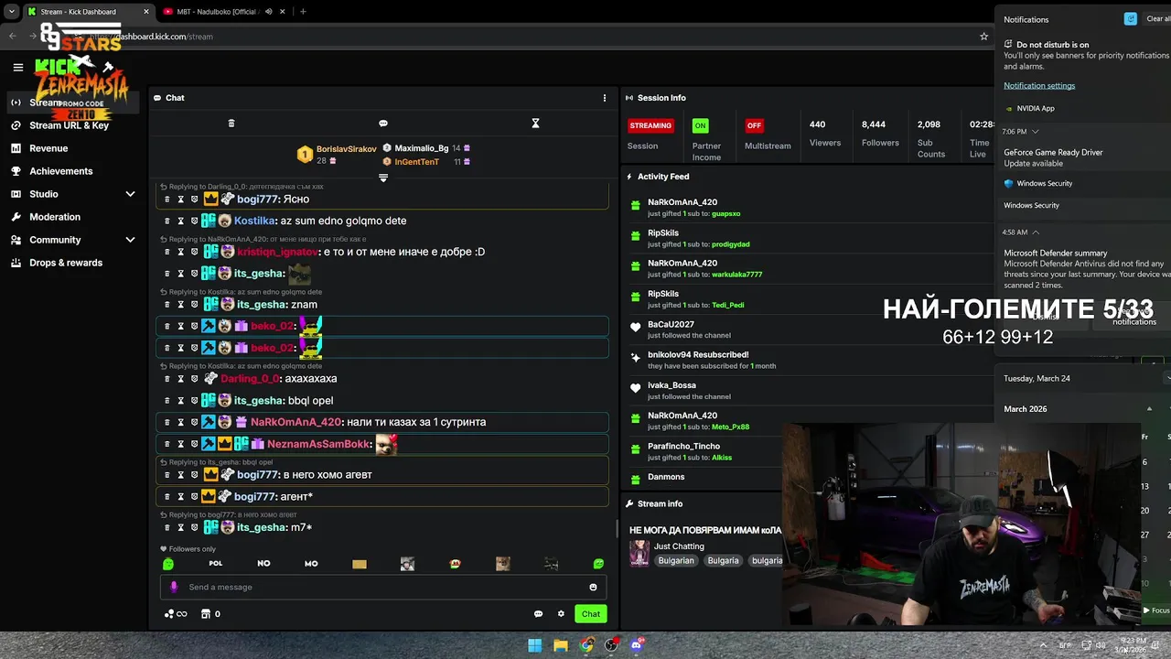This screenshot has width=1171, height=659.
Task: Click the green Chat send button
Action: tap(591, 614)
